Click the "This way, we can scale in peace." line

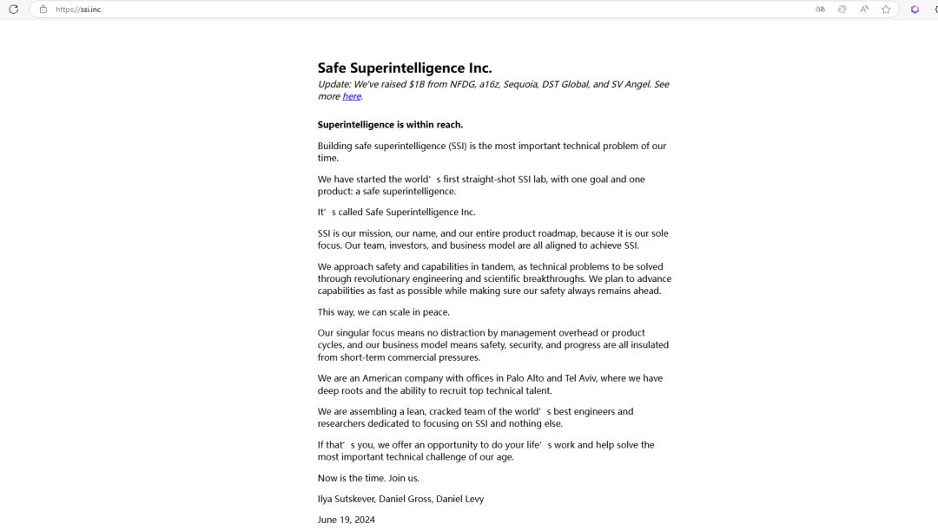[383, 312]
